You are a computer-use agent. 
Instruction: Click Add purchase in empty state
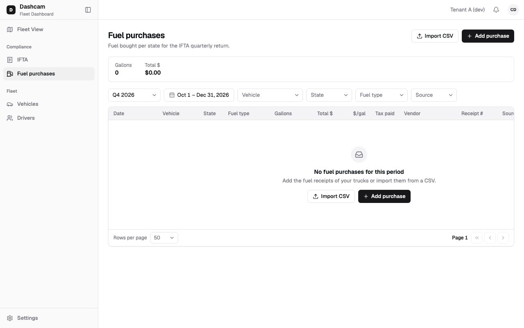tap(384, 196)
